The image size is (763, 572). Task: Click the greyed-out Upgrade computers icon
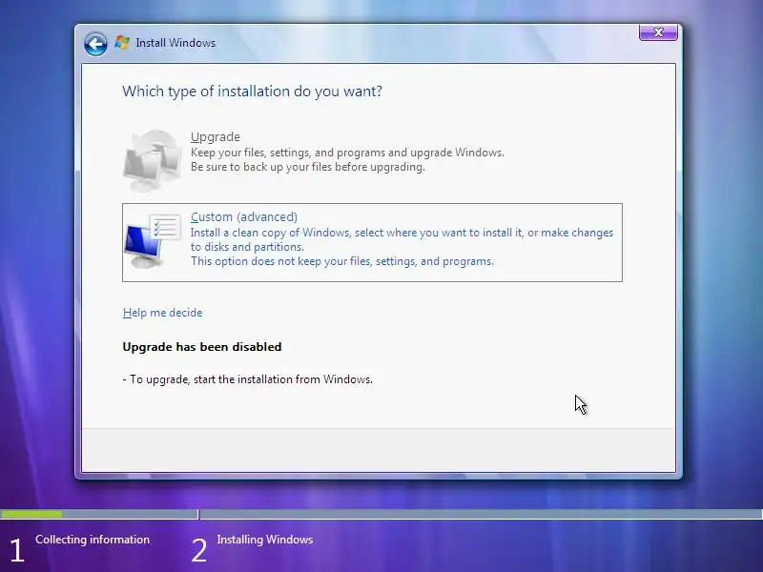(153, 160)
